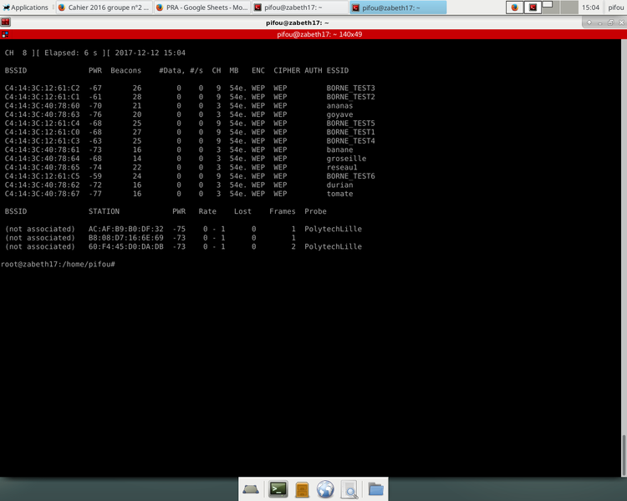Switch to the PRA - Google Sheets window
Screen dimensions: 627x501
point(201,8)
